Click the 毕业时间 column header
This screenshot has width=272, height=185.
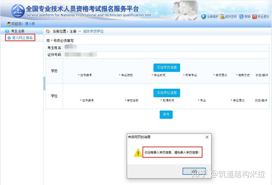(x=160, y=75)
